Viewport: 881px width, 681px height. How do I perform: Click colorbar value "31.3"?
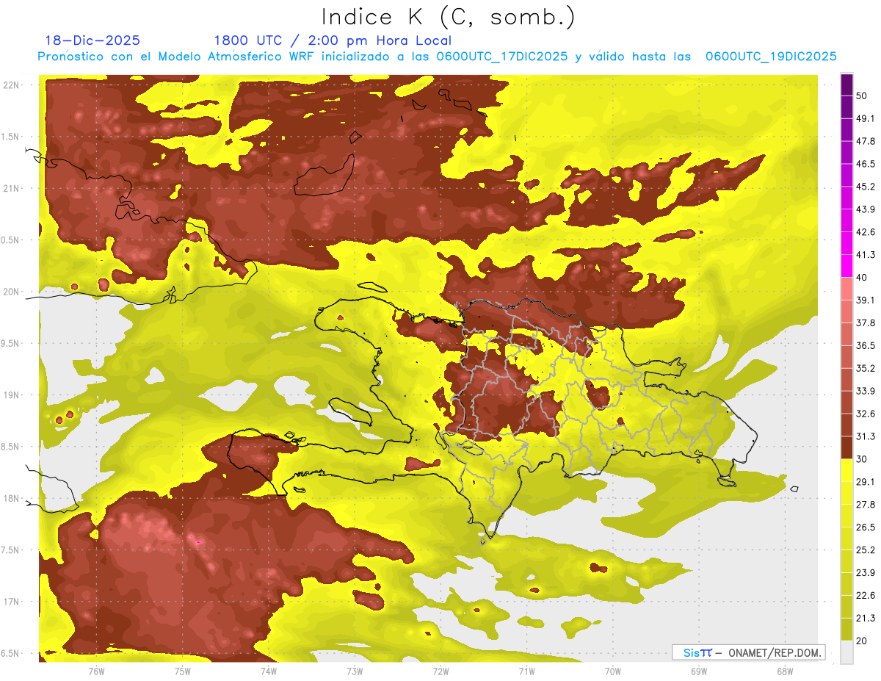tap(866, 436)
